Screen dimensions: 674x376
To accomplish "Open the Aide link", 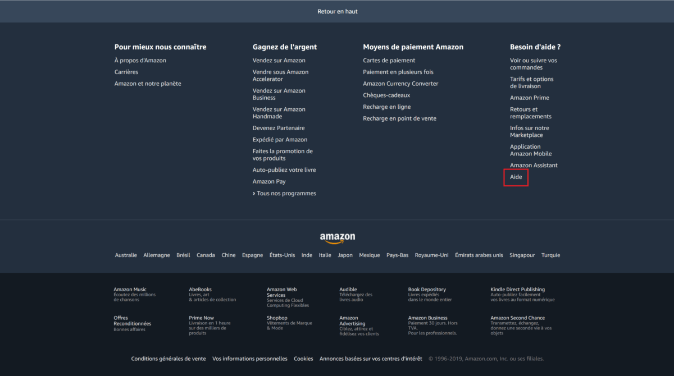I will pos(516,177).
